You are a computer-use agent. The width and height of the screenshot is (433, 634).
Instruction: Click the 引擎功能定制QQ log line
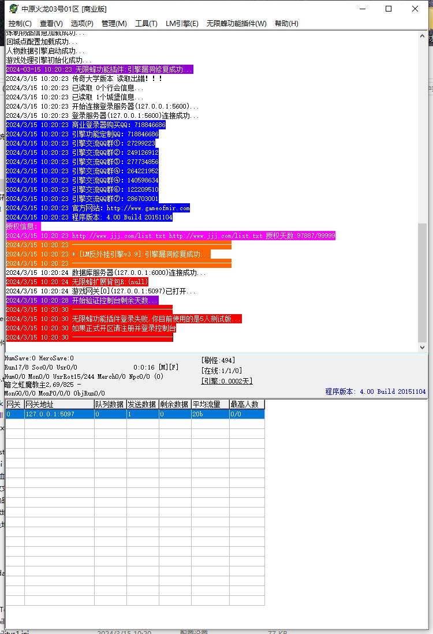click(82, 134)
